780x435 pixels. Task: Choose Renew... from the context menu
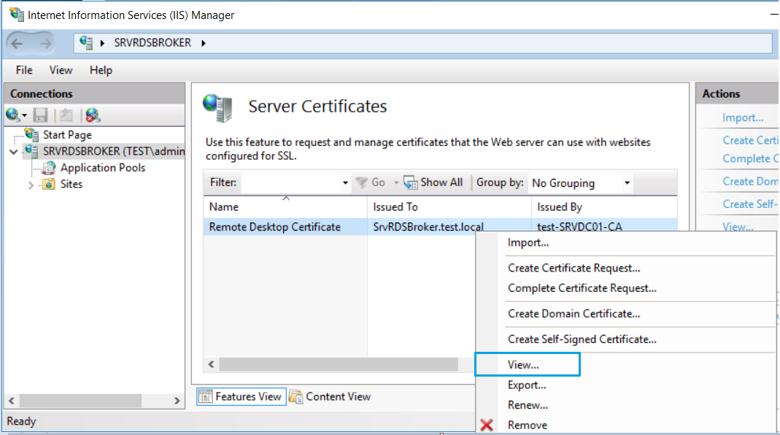(528, 405)
